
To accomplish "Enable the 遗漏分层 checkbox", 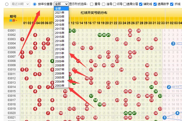I will [125, 4].
